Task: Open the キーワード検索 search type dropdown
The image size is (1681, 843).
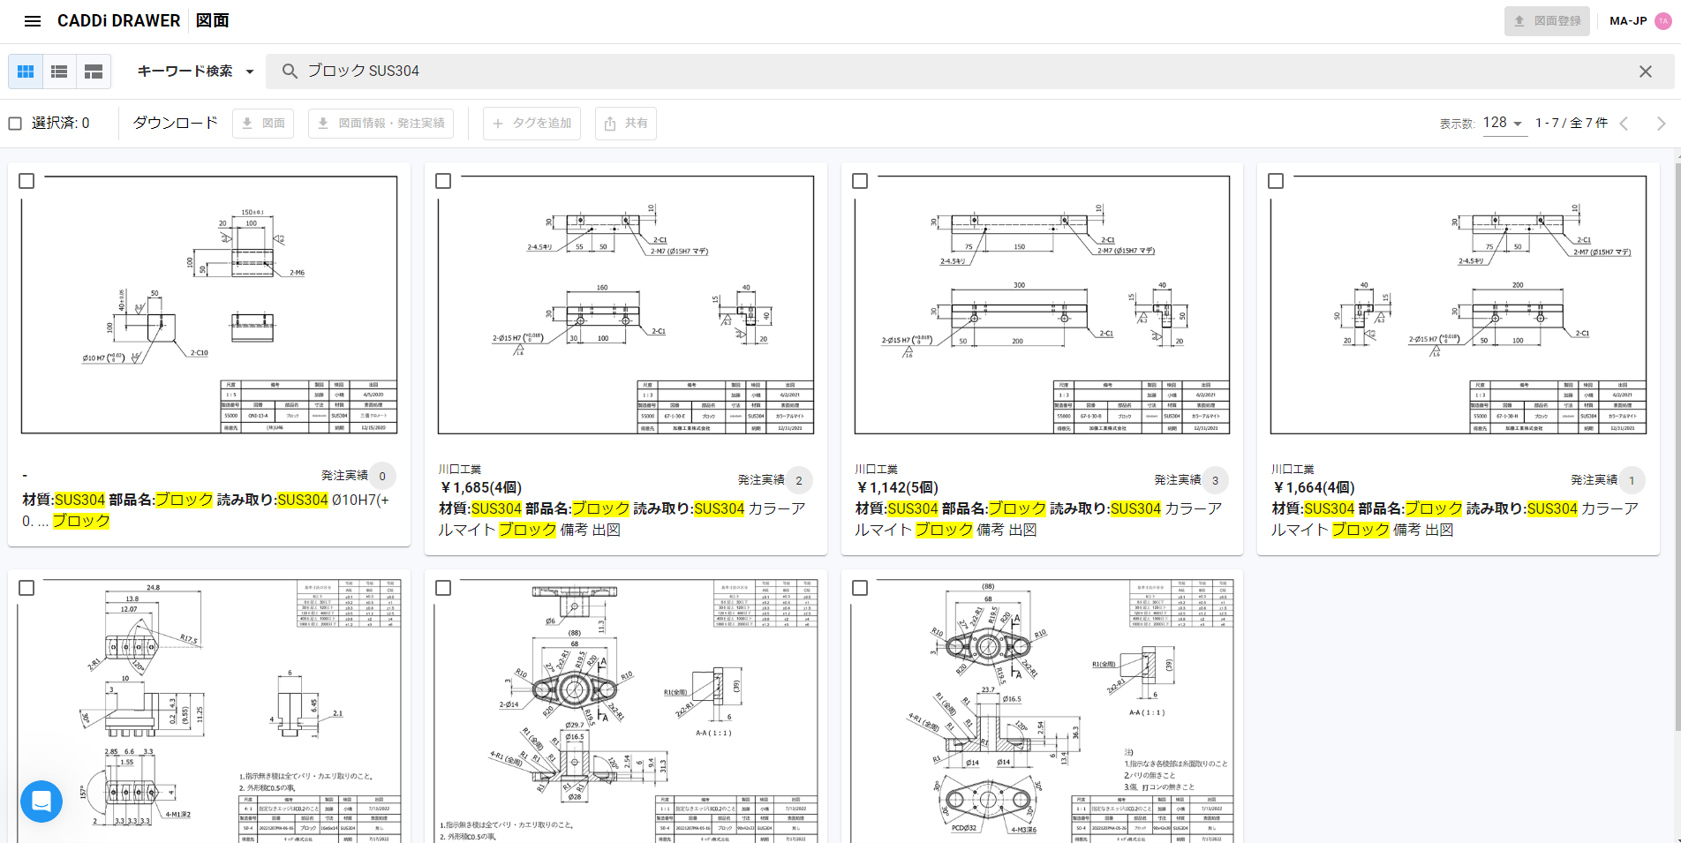Action: [x=194, y=72]
